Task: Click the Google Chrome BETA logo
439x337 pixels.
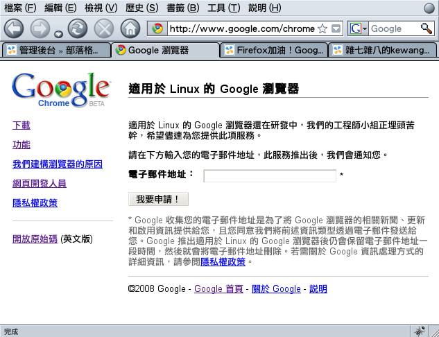Action: click(61, 90)
